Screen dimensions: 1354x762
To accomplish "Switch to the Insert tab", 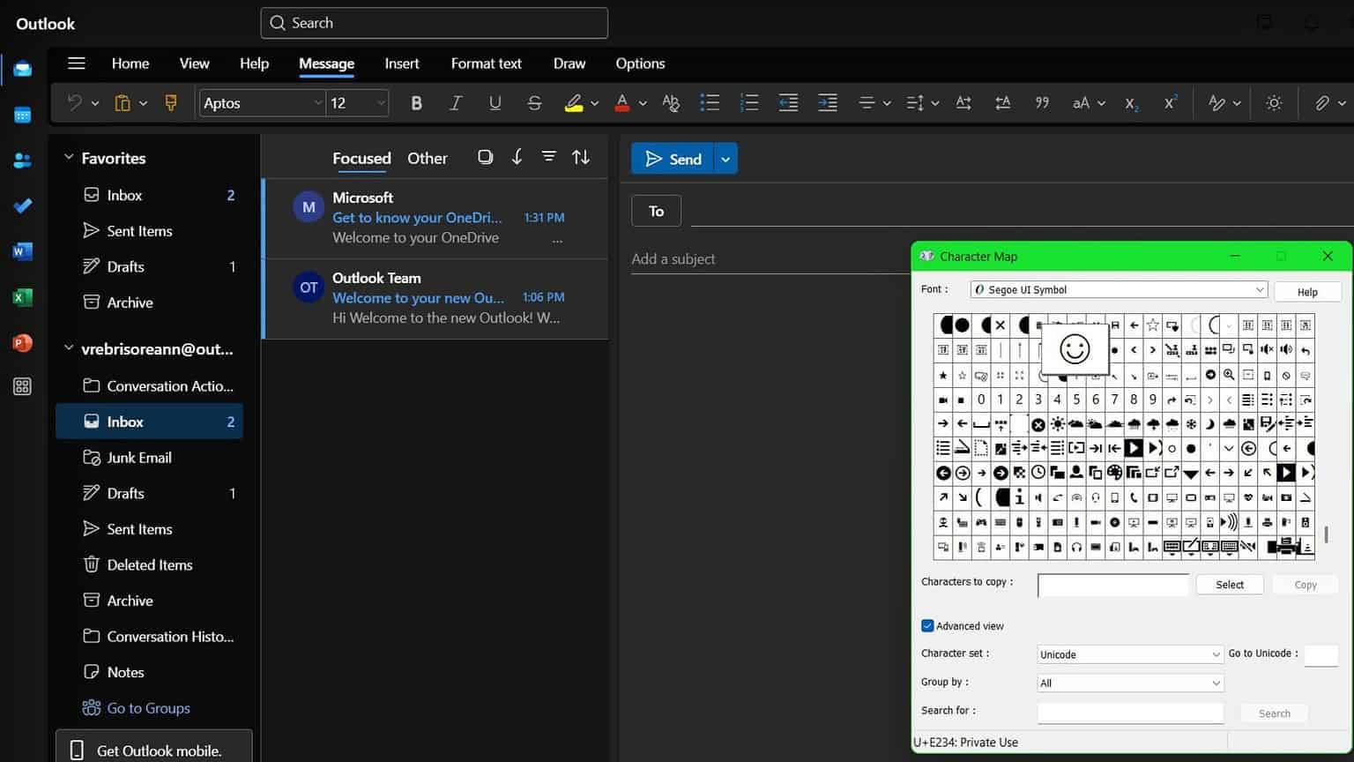I will pyautogui.click(x=402, y=63).
